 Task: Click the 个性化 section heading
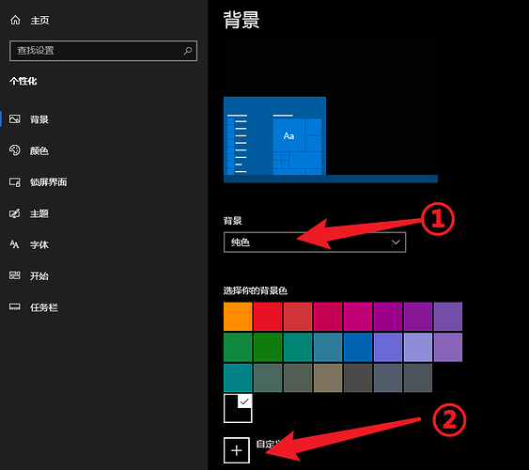(23, 82)
